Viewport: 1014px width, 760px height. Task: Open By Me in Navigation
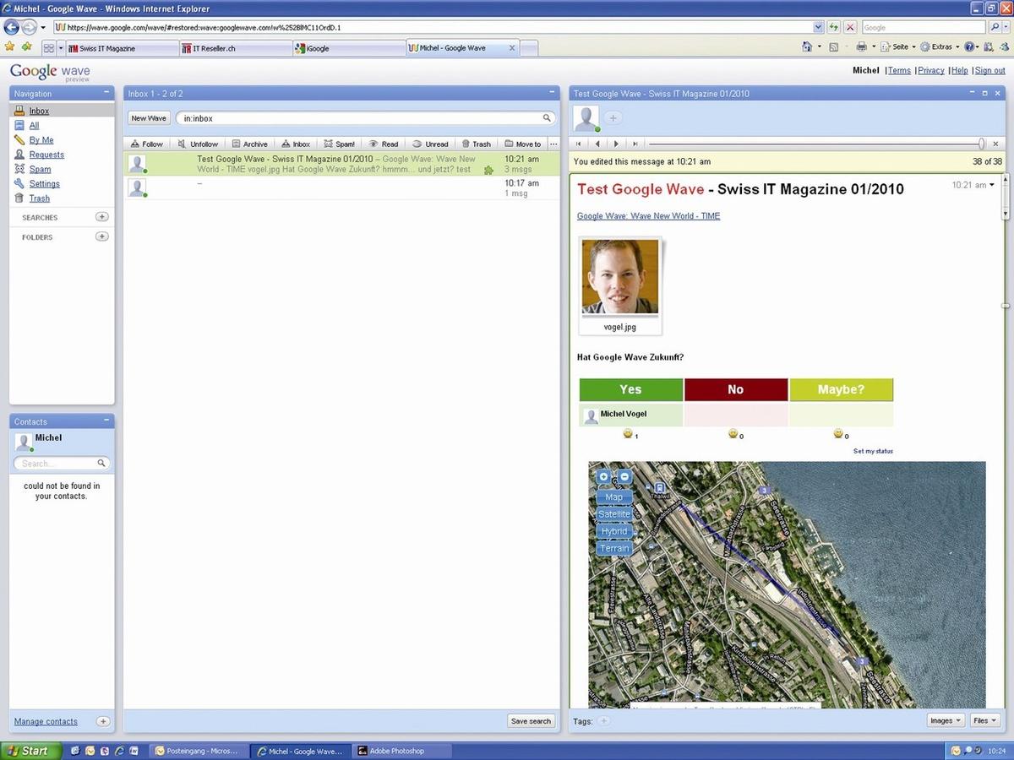point(41,140)
